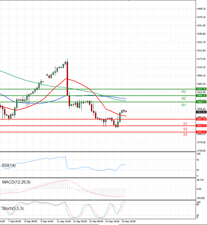Click the 3739.95 price axis value

point(201,151)
